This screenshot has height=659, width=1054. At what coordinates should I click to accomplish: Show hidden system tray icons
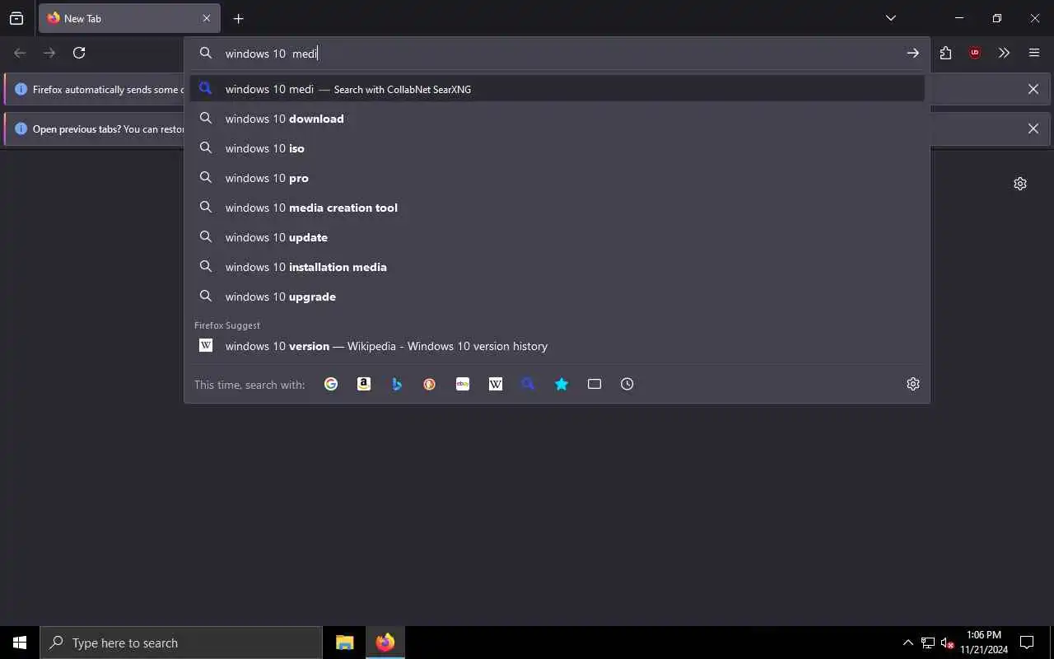click(907, 643)
